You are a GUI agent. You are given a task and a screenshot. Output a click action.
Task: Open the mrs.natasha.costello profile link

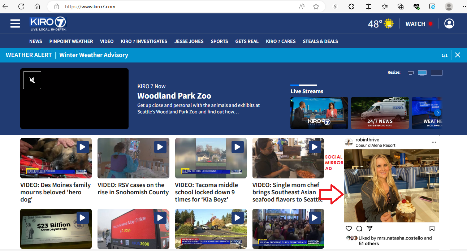pos(400,238)
